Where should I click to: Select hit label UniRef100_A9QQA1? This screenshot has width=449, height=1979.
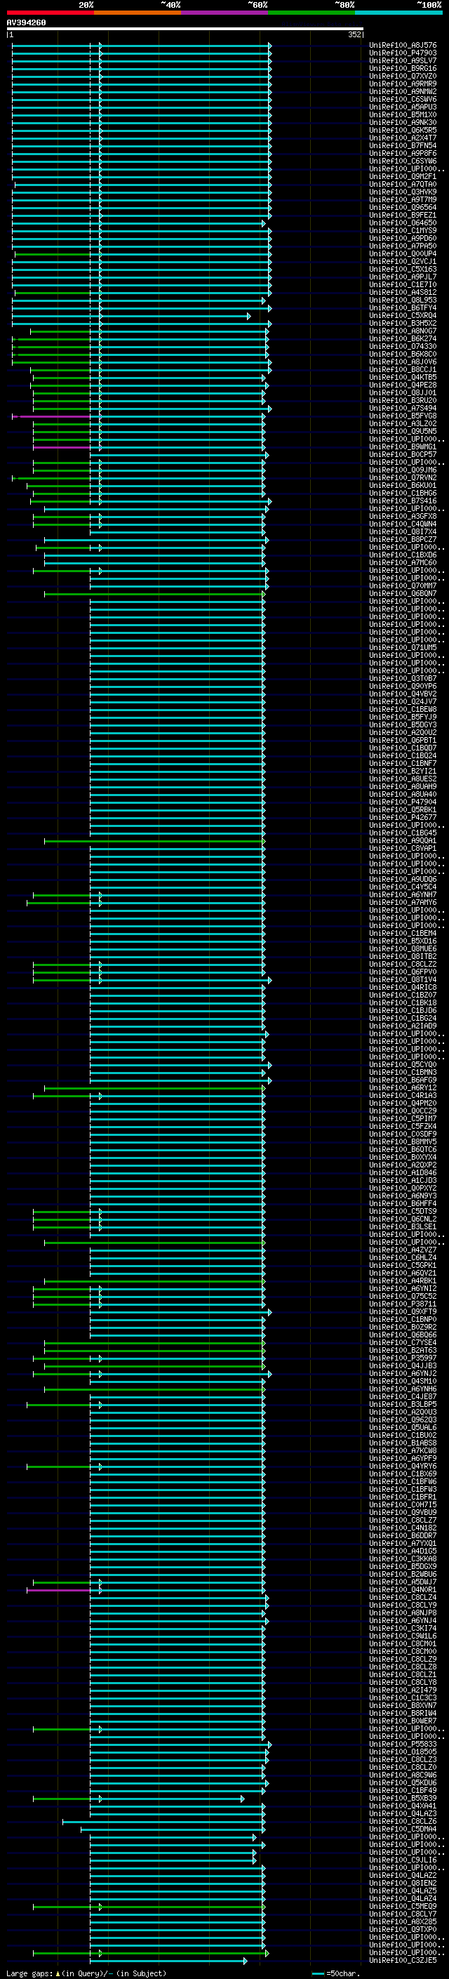[403, 840]
